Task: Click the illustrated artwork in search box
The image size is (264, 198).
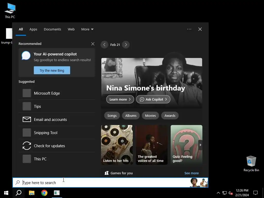Action: [199, 183]
